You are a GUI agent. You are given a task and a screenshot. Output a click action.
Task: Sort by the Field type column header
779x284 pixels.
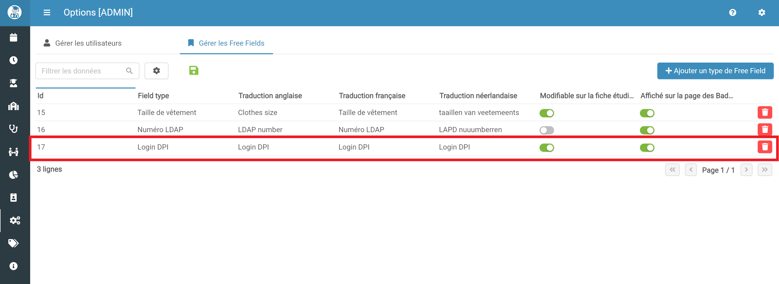click(153, 96)
